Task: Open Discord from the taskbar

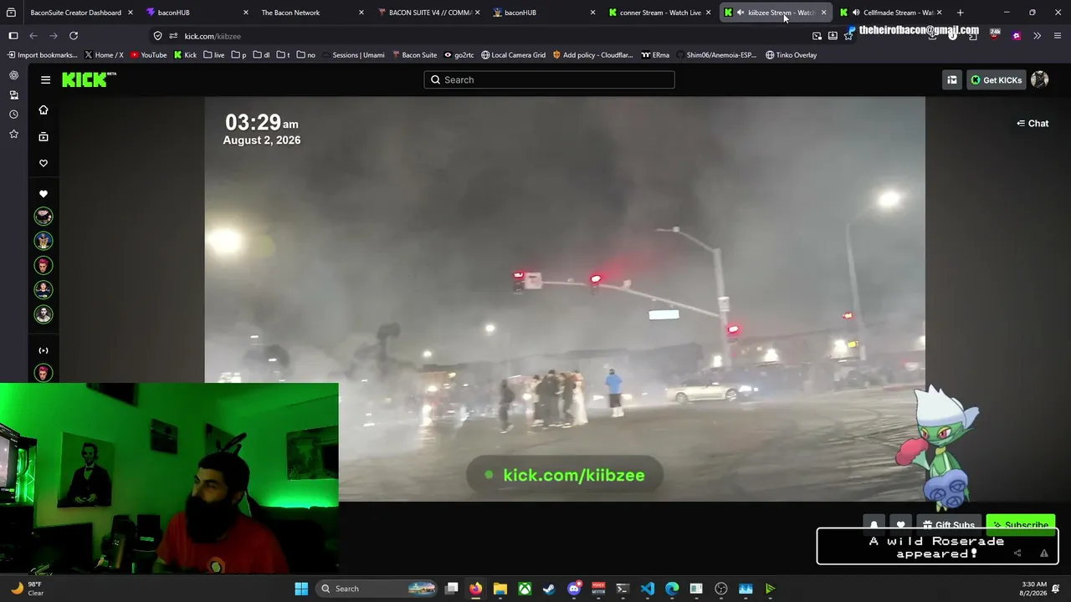Action: [574, 589]
